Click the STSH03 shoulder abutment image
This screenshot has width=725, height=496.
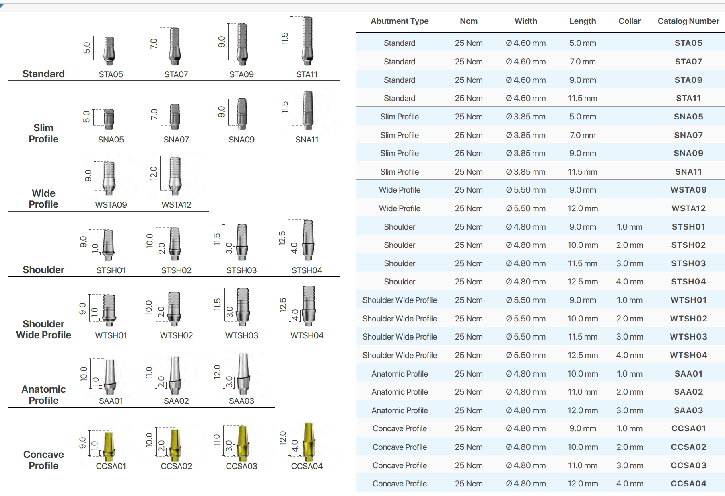point(242,242)
